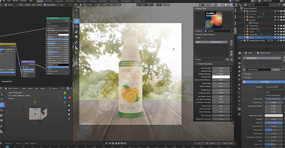
Task: Hide the EmptyFlare object in viewport
Action: (x=278, y=26)
